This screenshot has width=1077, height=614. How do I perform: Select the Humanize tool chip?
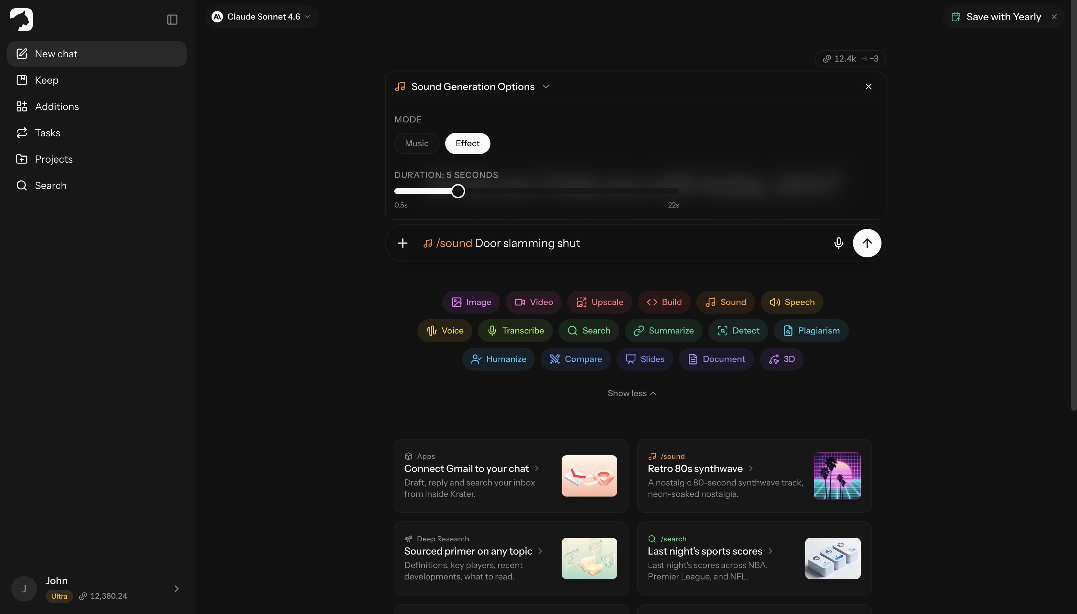[498, 359]
